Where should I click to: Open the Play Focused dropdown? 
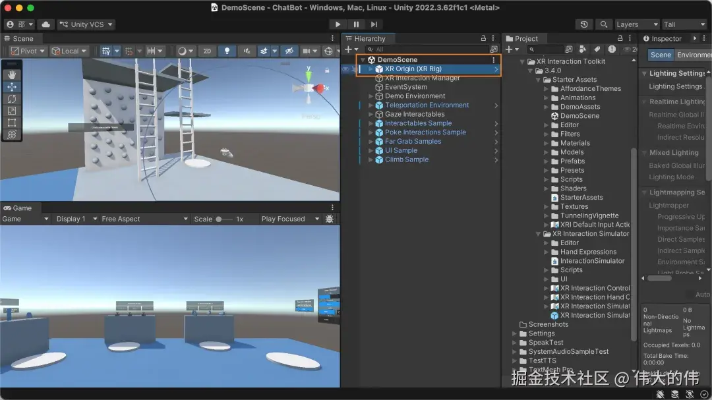coord(291,219)
